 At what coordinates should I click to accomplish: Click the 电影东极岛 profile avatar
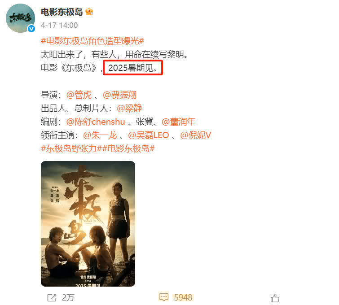tap(20, 18)
